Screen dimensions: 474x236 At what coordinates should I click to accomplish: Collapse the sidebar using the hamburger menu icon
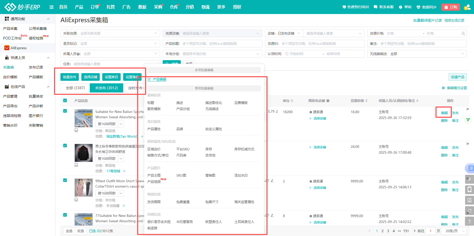coord(52,7)
